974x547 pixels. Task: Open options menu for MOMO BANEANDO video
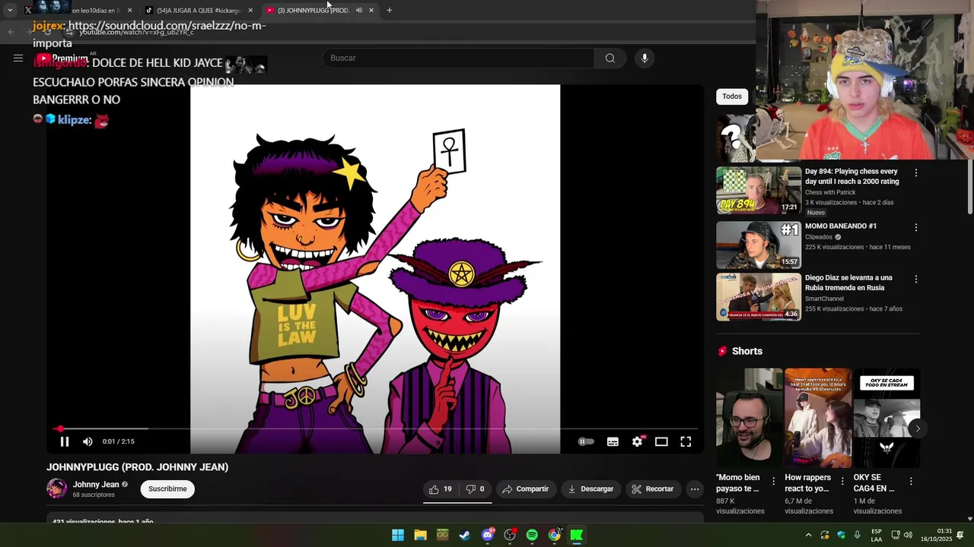pos(916,228)
